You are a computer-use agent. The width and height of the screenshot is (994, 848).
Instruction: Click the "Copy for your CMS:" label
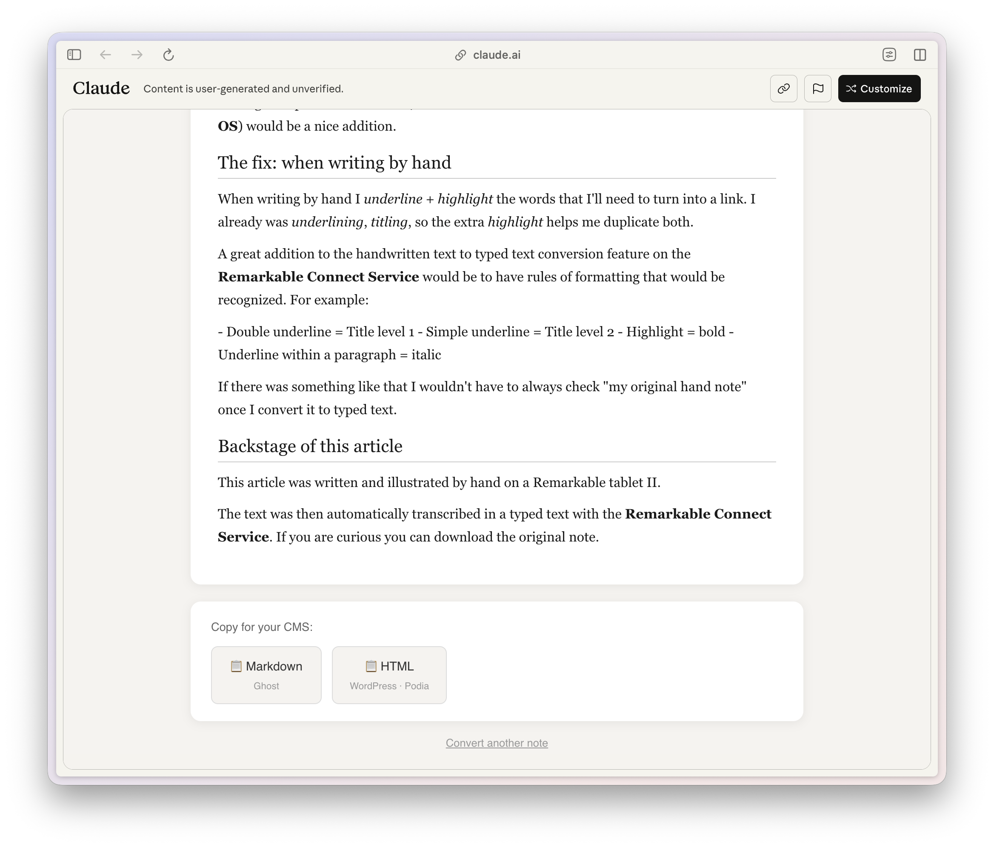click(262, 627)
